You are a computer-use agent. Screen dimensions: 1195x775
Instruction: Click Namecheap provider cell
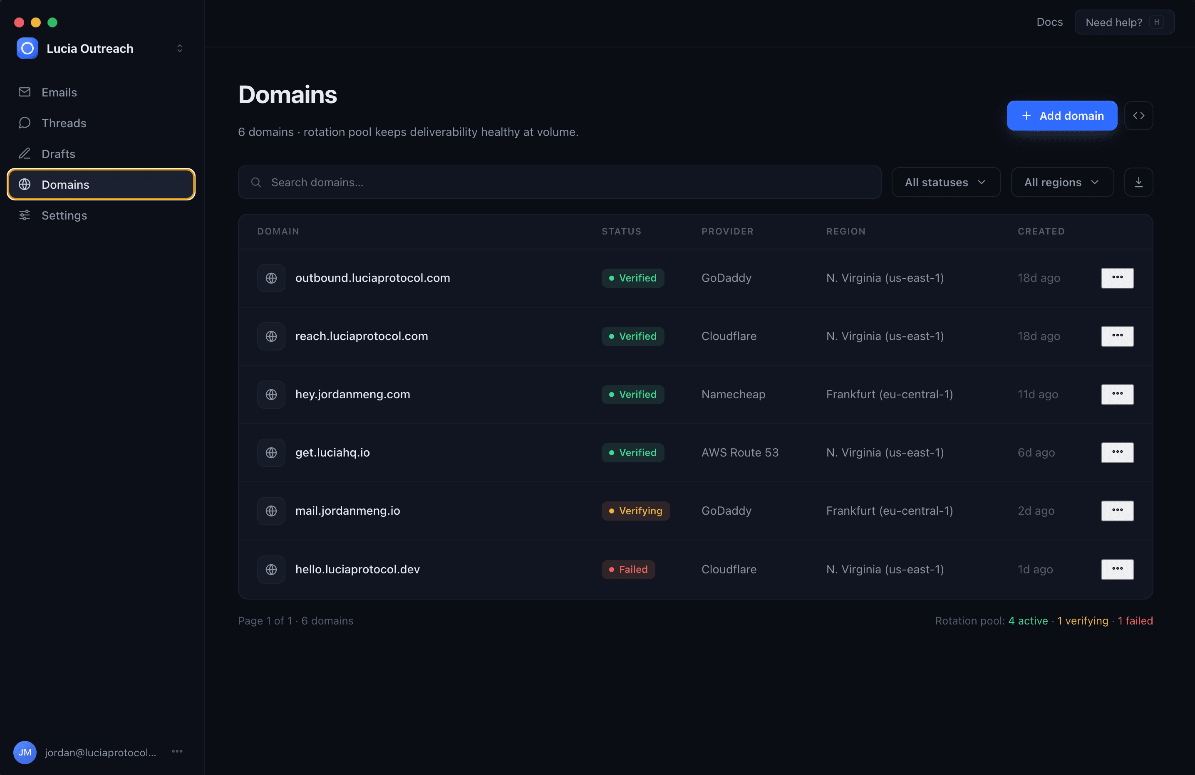(x=733, y=394)
